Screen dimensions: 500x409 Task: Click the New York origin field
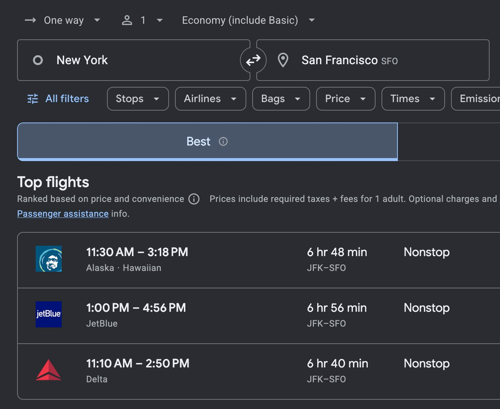[x=134, y=60]
